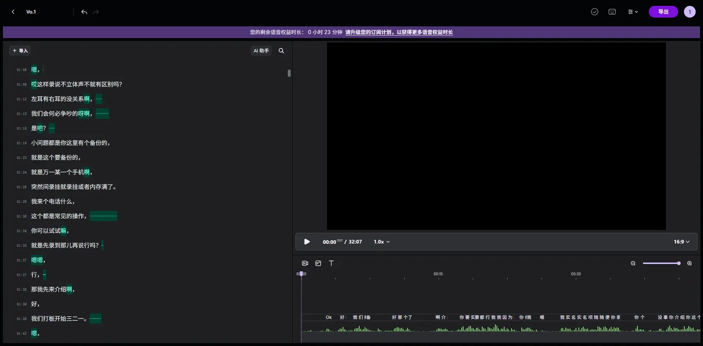
Task: Click the camera record icon above timeline
Action: pos(305,263)
